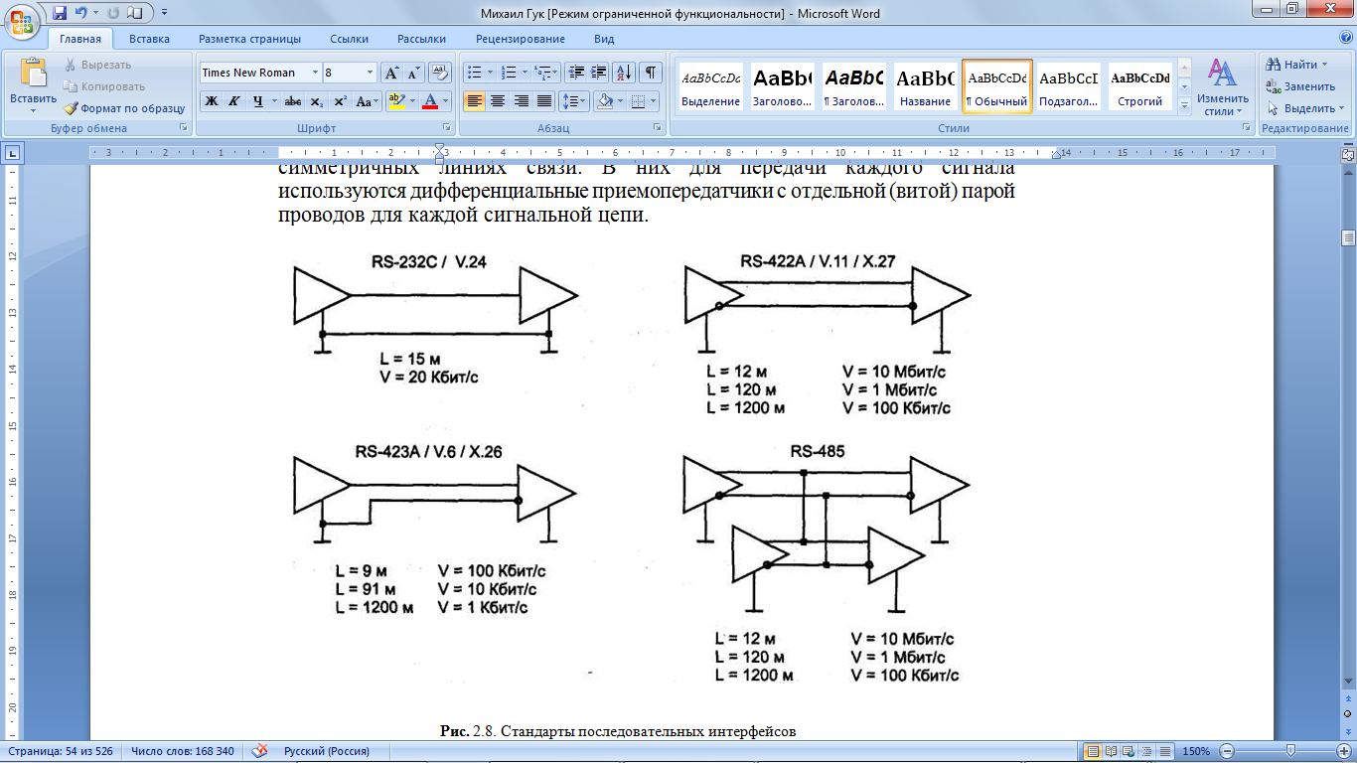This screenshot has height=763, width=1357.
Task: Center text alignment
Action: point(498,101)
